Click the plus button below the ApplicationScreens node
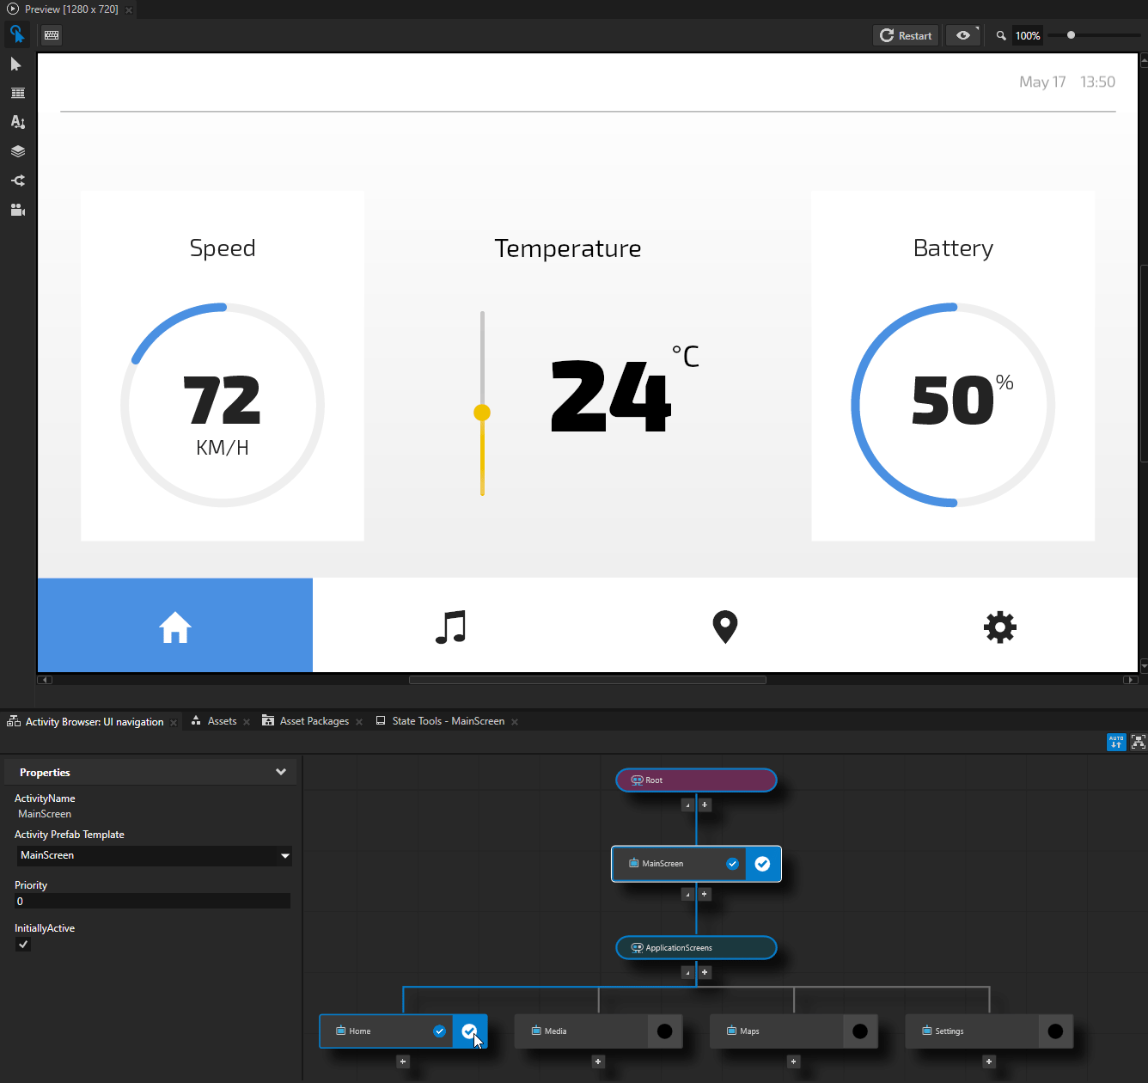 click(704, 972)
